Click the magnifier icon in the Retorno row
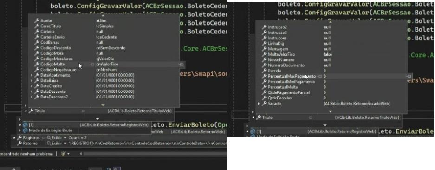 click(49, 144)
